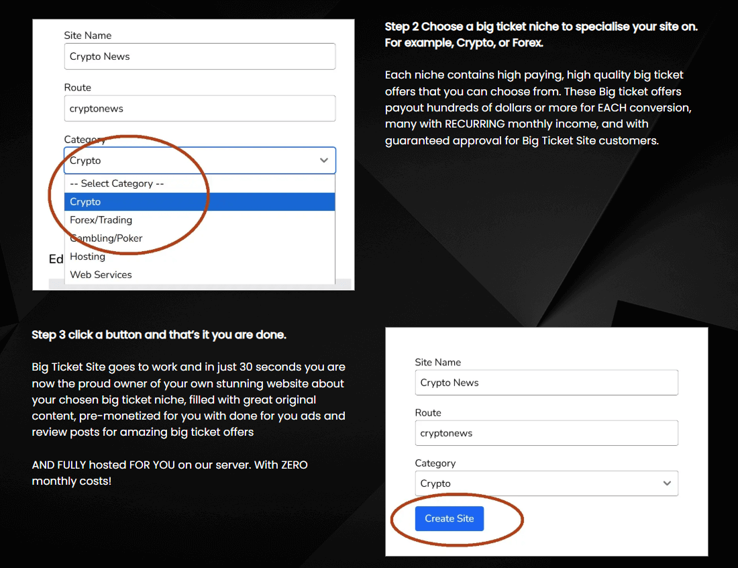Click the Route label in the Step 2 form

click(78, 88)
